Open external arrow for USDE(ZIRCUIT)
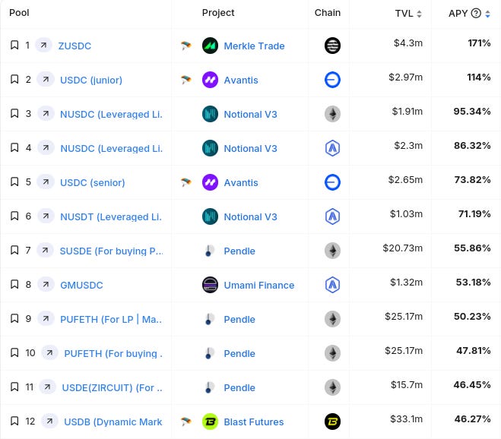The width and height of the screenshot is (501, 439). [x=47, y=387]
